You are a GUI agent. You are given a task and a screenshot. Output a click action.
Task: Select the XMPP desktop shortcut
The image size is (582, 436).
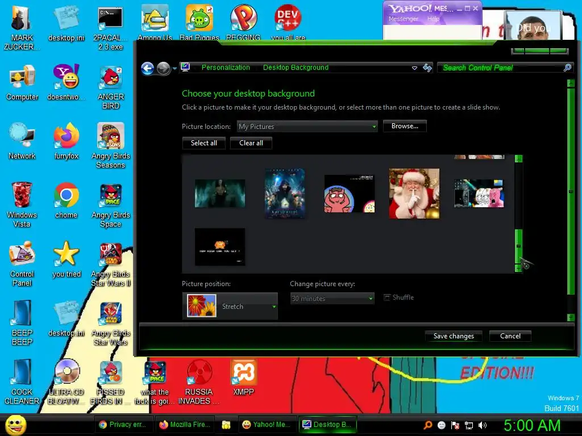243,378
